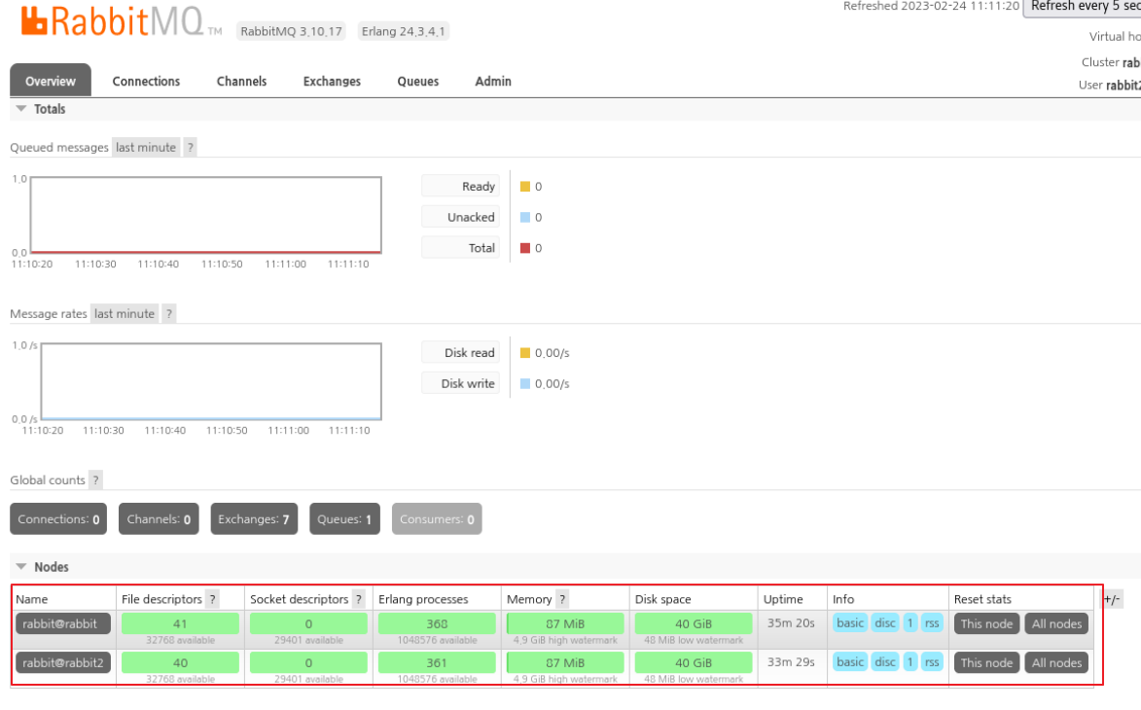Viewport: 1141px width, 710px height.
Task: Click File descriptors value 40
Action: pos(180,663)
